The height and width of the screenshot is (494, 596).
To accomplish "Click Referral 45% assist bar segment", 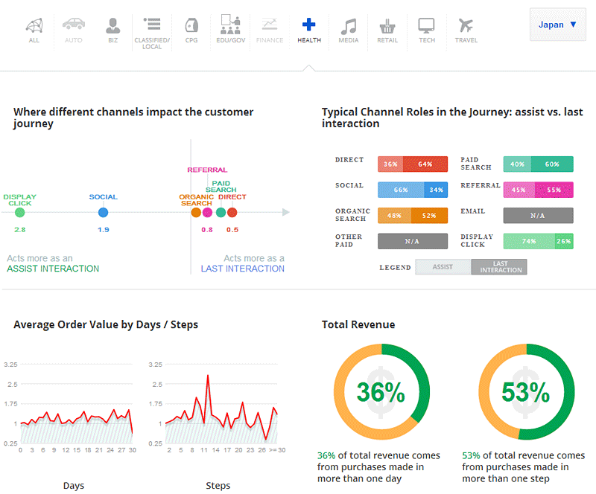I will [519, 190].
